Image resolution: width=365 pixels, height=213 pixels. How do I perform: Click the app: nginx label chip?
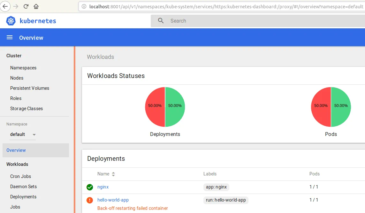click(x=216, y=187)
